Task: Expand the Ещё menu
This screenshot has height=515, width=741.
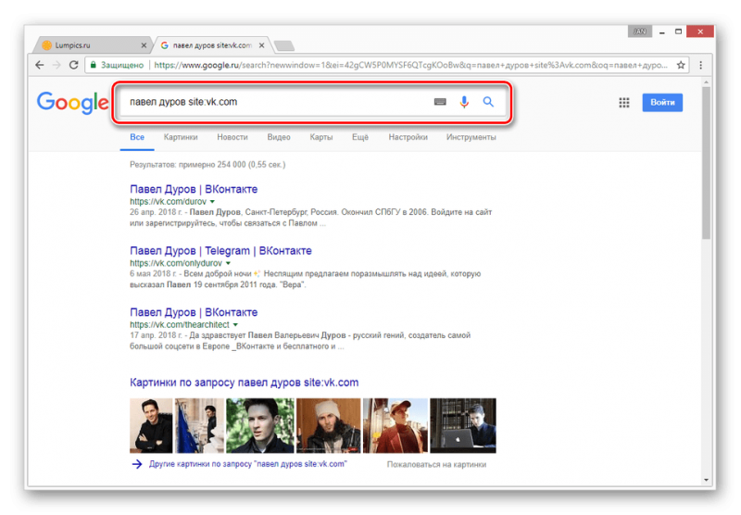Action: pos(360,137)
